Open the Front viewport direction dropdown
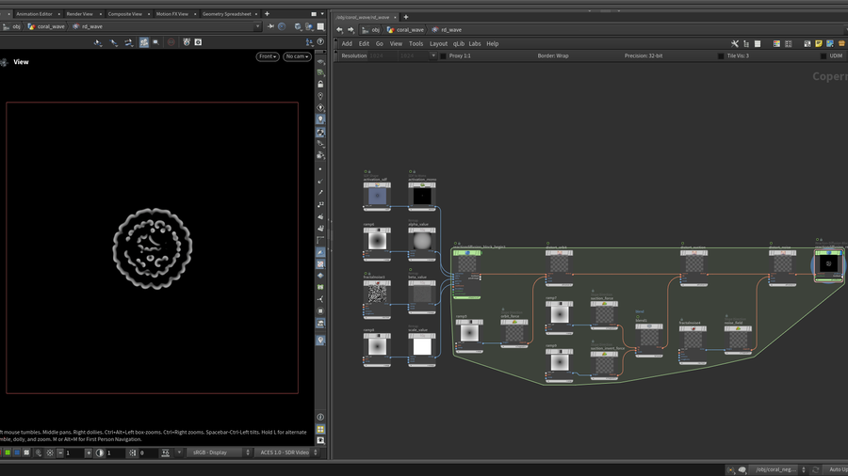The image size is (848, 476). pos(268,56)
